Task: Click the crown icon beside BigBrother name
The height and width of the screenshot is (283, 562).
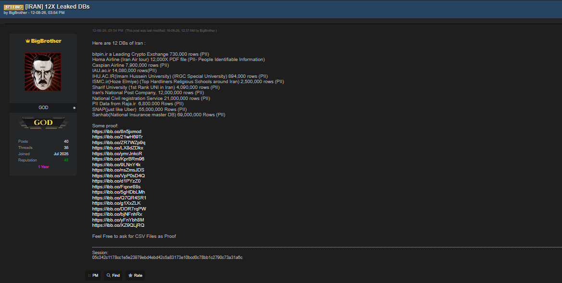Action: click(x=27, y=41)
